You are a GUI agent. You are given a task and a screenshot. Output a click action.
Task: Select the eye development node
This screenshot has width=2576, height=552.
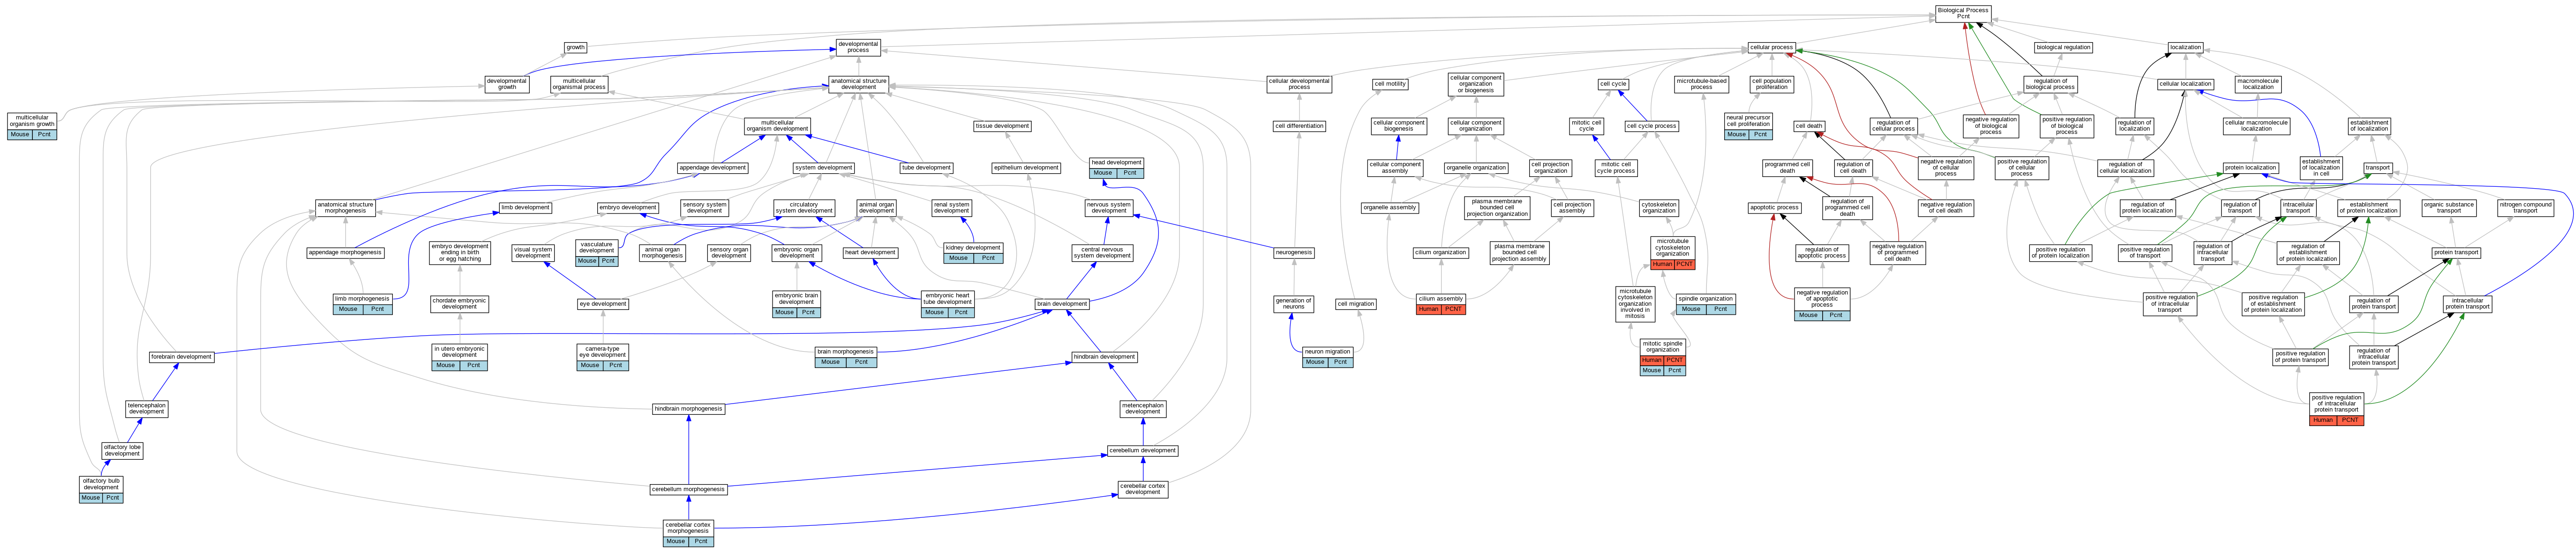point(603,303)
